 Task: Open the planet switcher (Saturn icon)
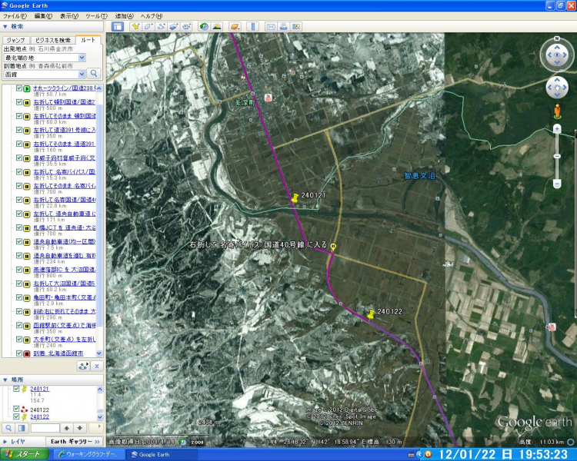click(x=235, y=26)
